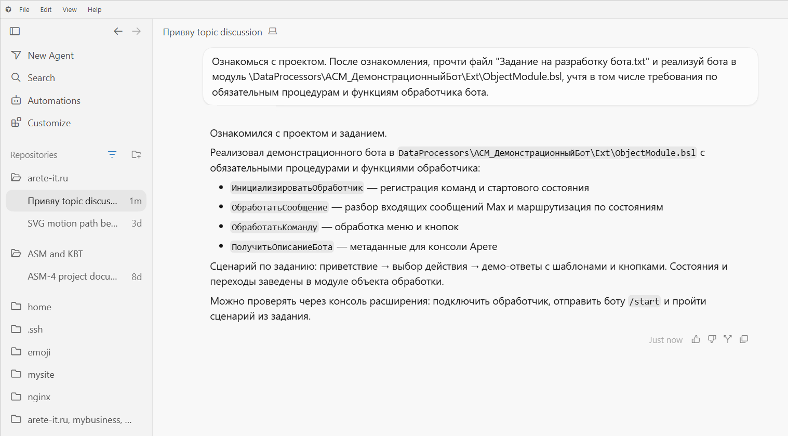Open the Repositories filter icon
The image size is (788, 436).
click(x=112, y=154)
